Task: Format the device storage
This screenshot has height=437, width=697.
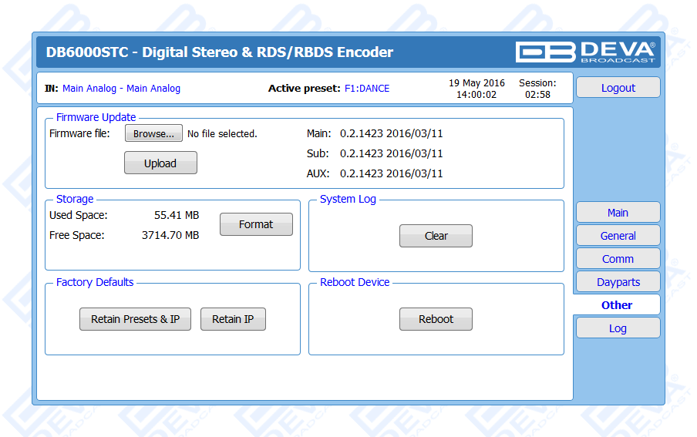Action: tap(256, 224)
